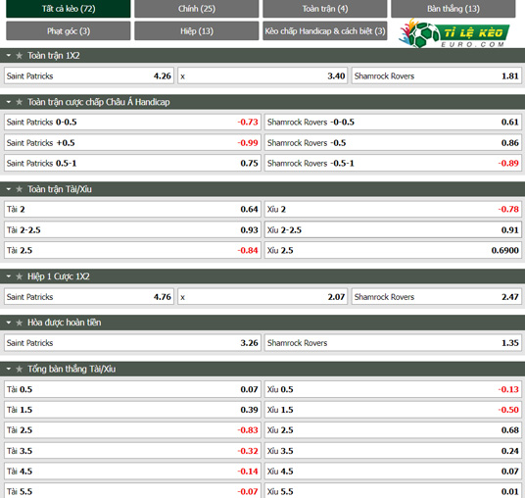Image resolution: width=525 pixels, height=498 pixels.
Task: Choose Xỉu 2-2.5 at 0.91
Action: 393,230
